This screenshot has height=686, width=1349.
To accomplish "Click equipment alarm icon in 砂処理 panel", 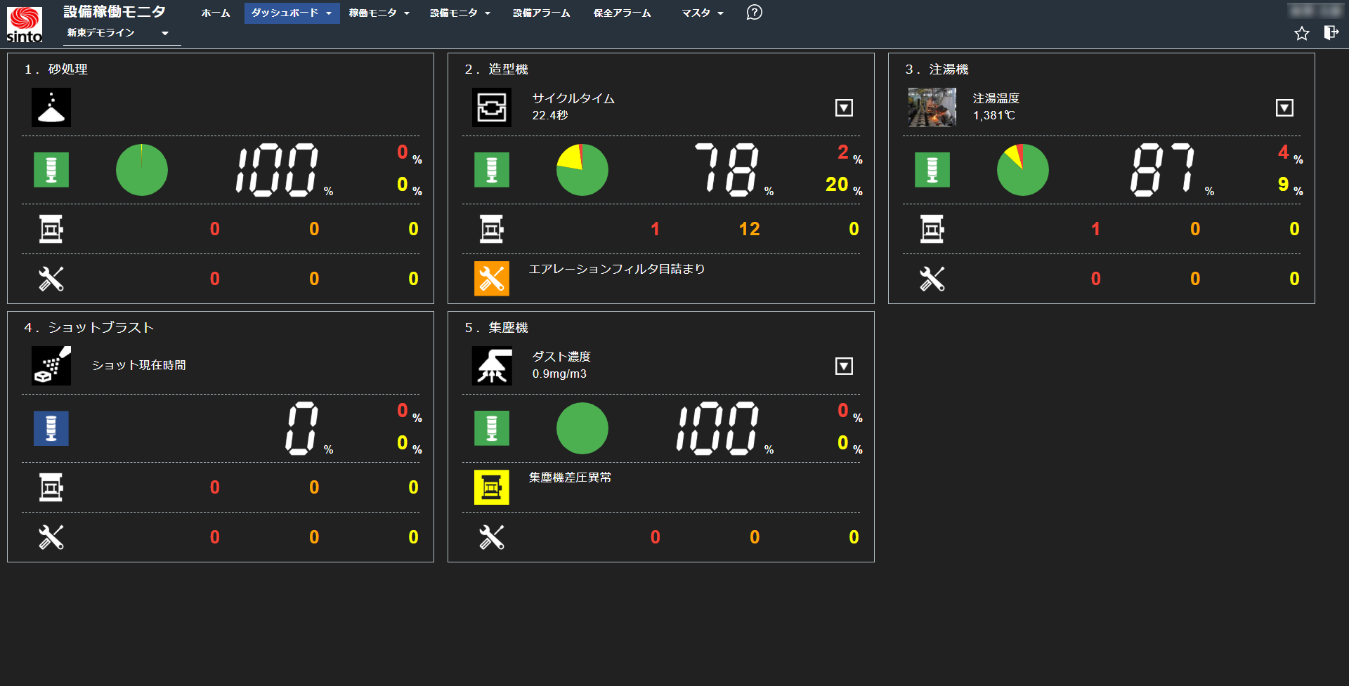I will coord(51,229).
